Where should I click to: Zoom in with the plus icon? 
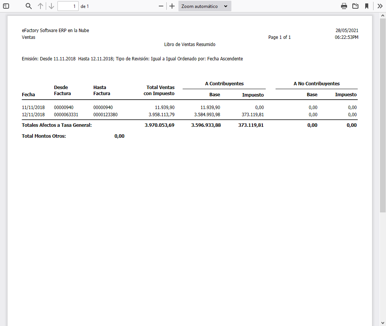coord(172,6)
